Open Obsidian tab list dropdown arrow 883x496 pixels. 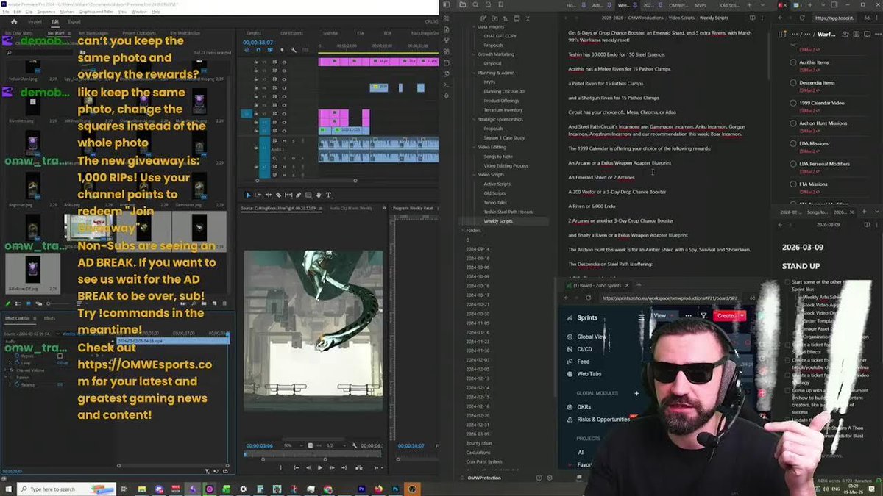point(762,5)
